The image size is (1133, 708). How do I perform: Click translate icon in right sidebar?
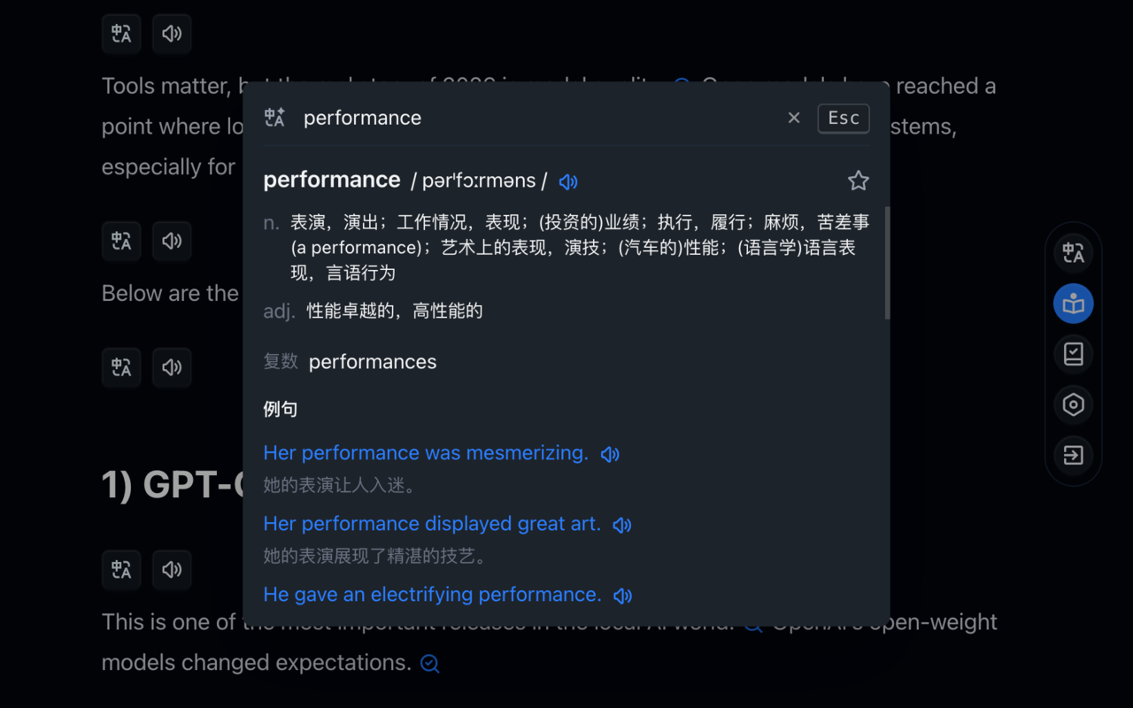1073,253
